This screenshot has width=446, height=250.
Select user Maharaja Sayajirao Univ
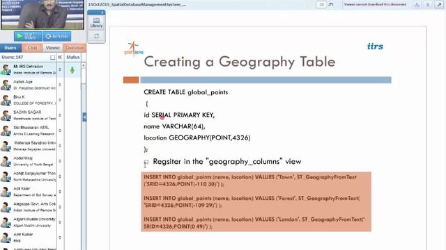click(x=29, y=146)
